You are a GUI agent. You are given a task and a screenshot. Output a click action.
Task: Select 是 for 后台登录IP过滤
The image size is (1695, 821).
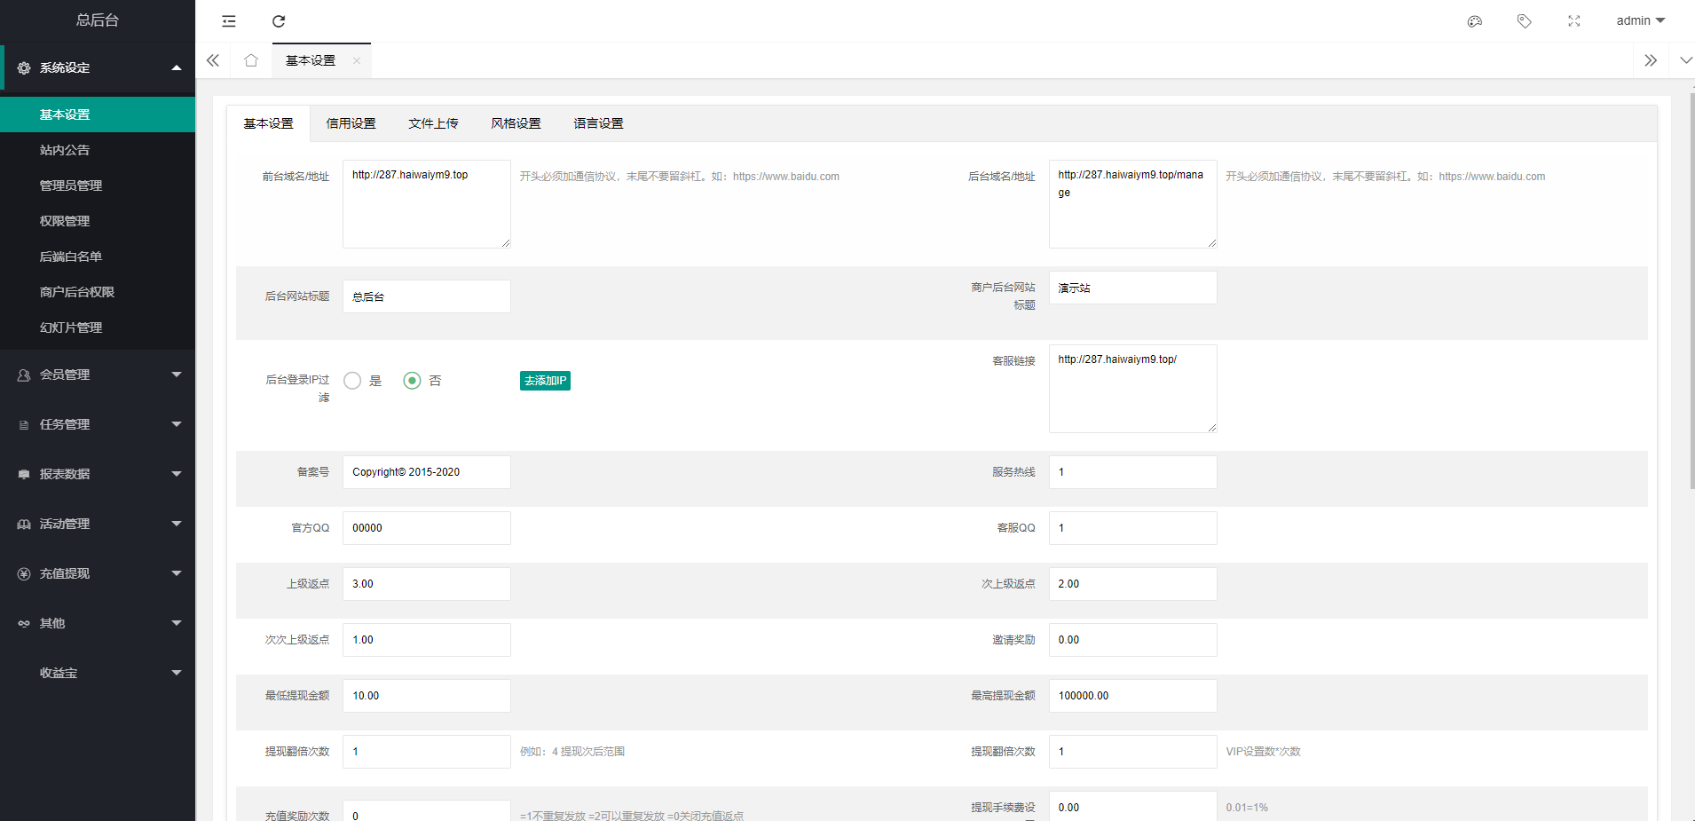coord(352,381)
